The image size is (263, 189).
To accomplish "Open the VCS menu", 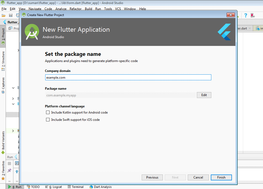I will point(118,9).
